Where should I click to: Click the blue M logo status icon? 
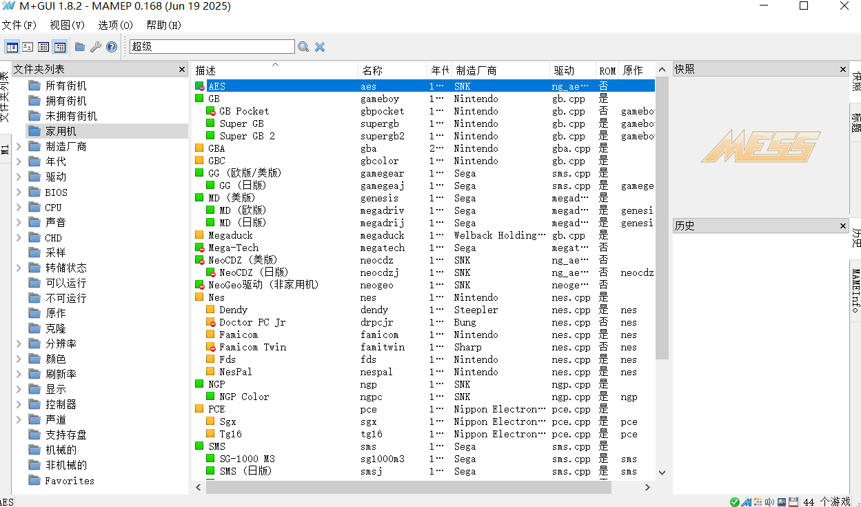click(747, 501)
